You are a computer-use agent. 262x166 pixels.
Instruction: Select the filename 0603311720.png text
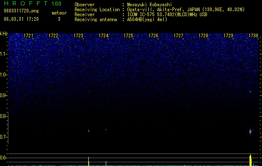(x=21, y=11)
